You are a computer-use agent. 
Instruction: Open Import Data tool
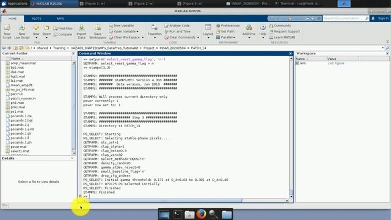[81, 32]
